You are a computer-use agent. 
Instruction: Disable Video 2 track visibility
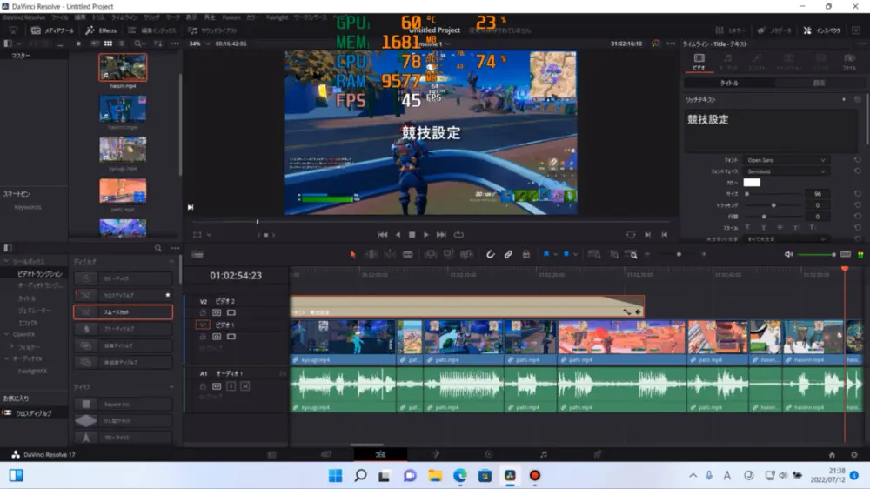tap(231, 312)
